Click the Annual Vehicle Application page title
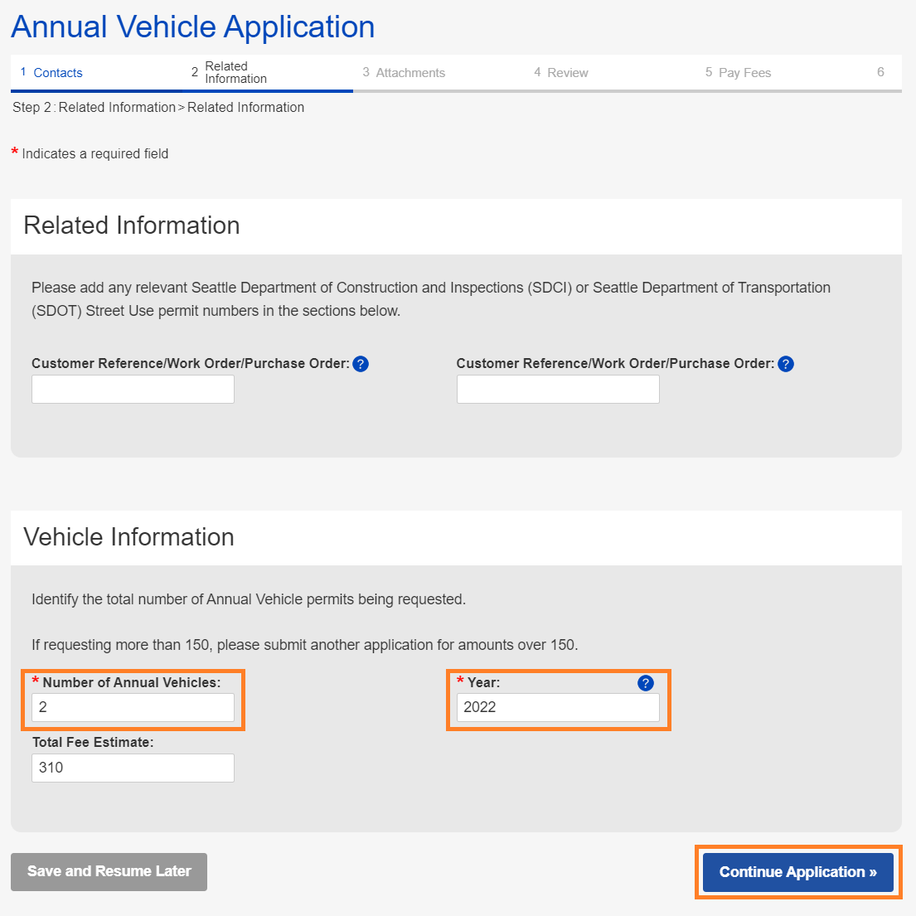The width and height of the screenshot is (916, 916). (192, 27)
